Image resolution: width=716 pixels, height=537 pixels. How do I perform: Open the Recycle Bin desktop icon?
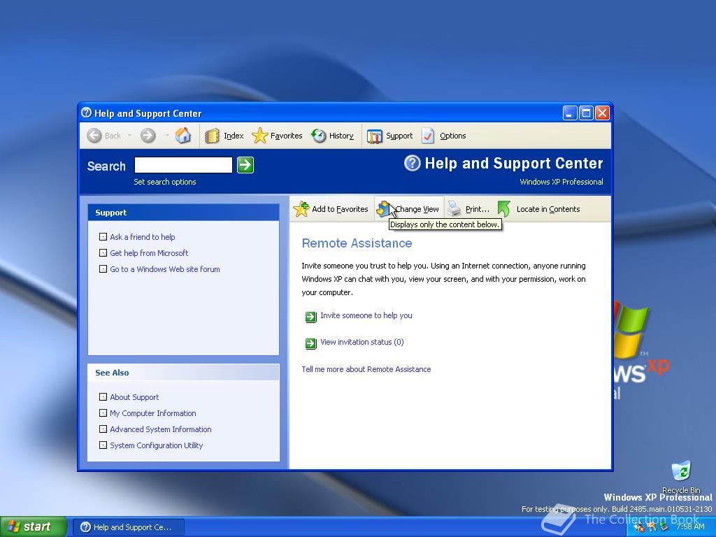tap(681, 477)
